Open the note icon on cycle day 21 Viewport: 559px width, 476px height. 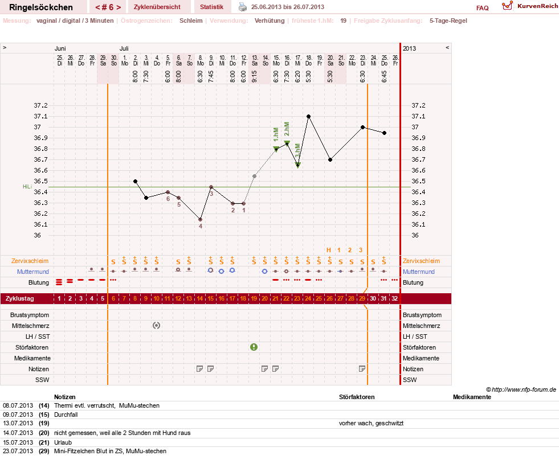tap(276, 369)
